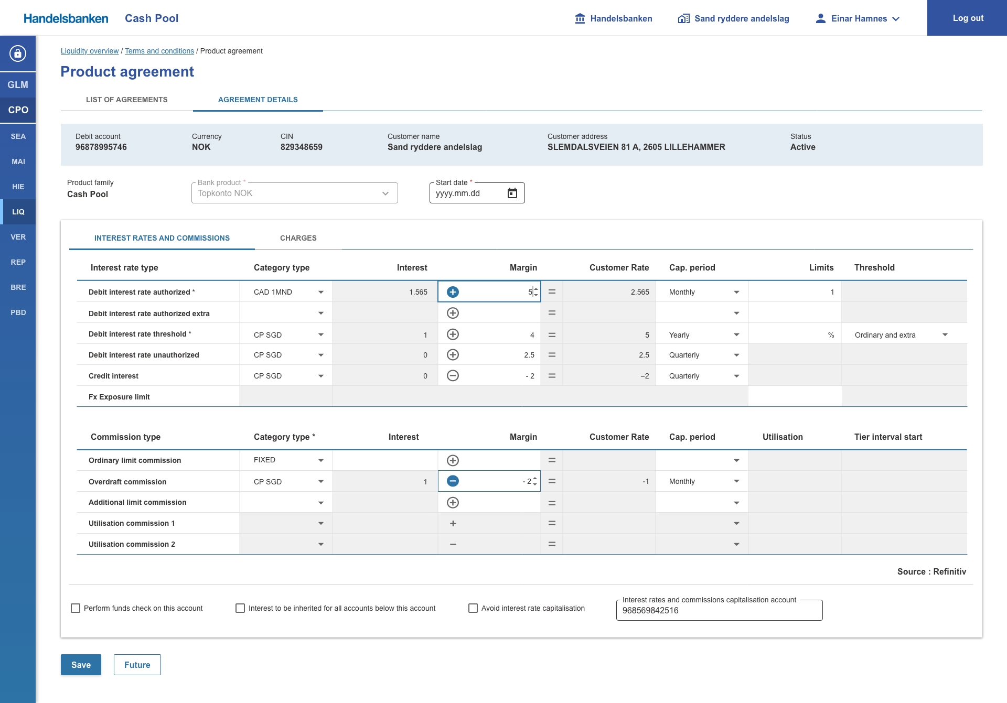Expand the cap period dropdown for credit interest
Screen dimensions: 1007x703
735,375
